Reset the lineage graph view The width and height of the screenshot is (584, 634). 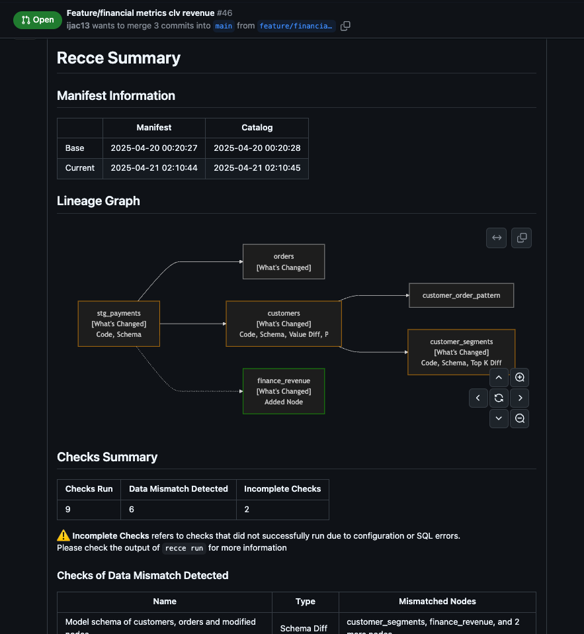tap(499, 398)
